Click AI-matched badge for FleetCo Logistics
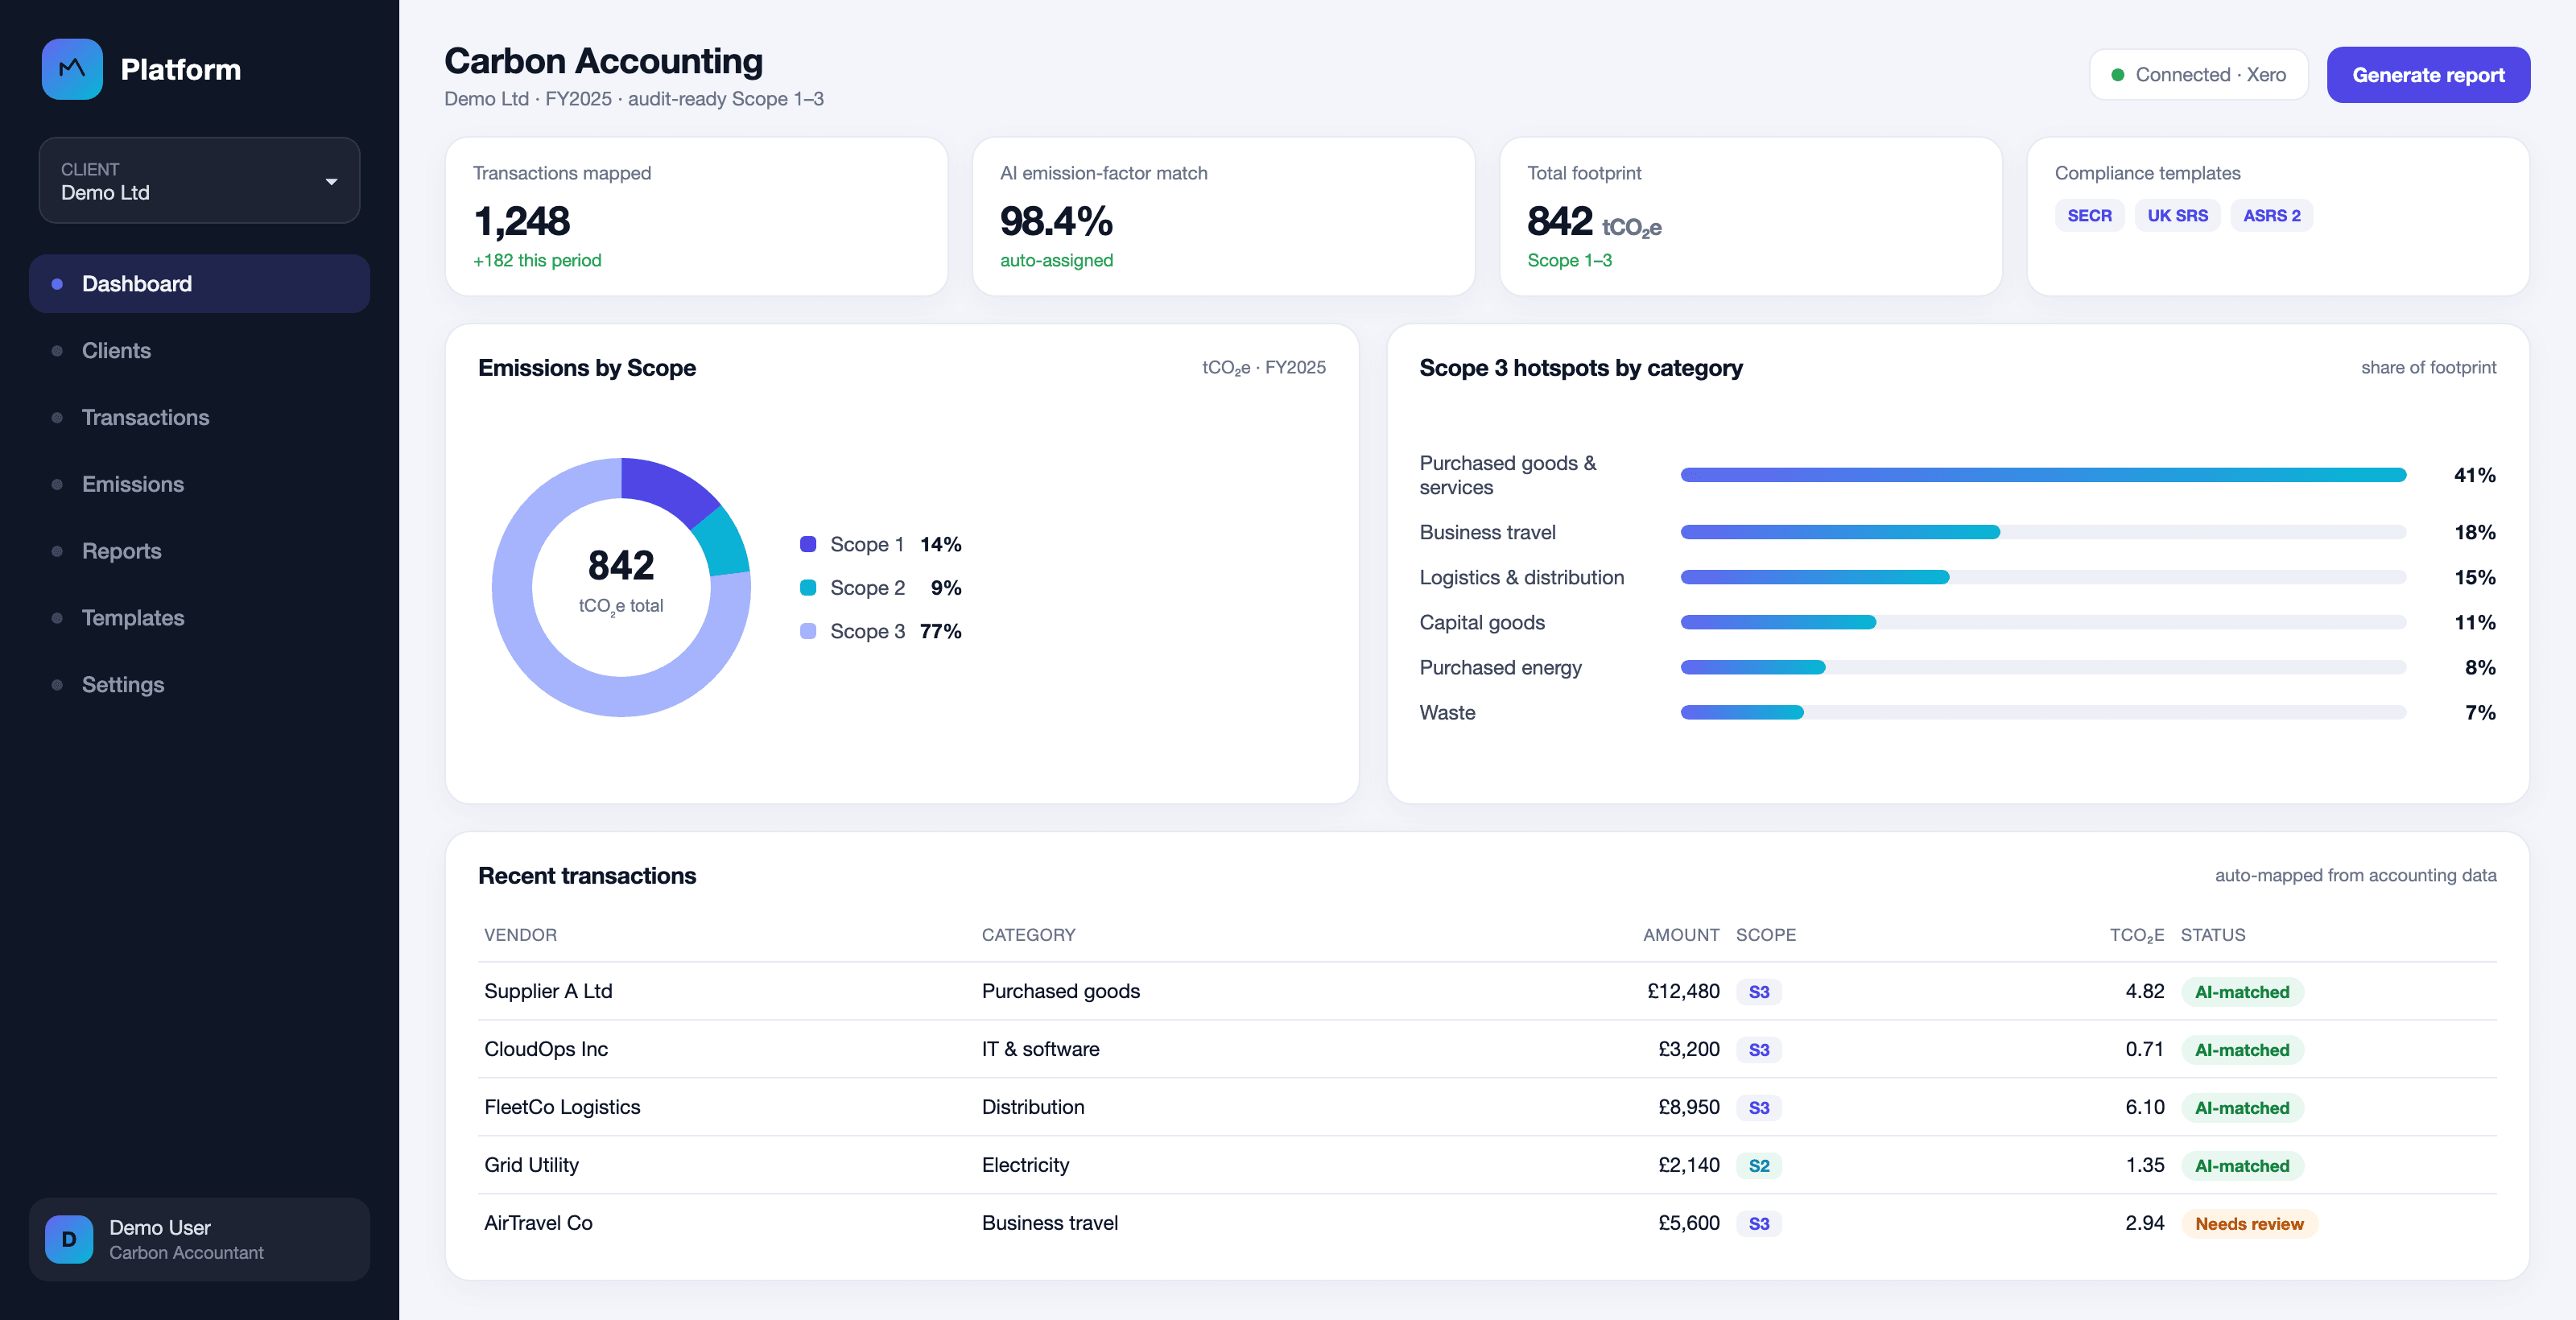This screenshot has width=2576, height=1320. pyautogui.click(x=2241, y=1108)
